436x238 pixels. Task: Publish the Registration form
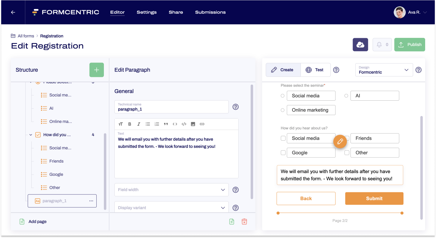click(410, 44)
